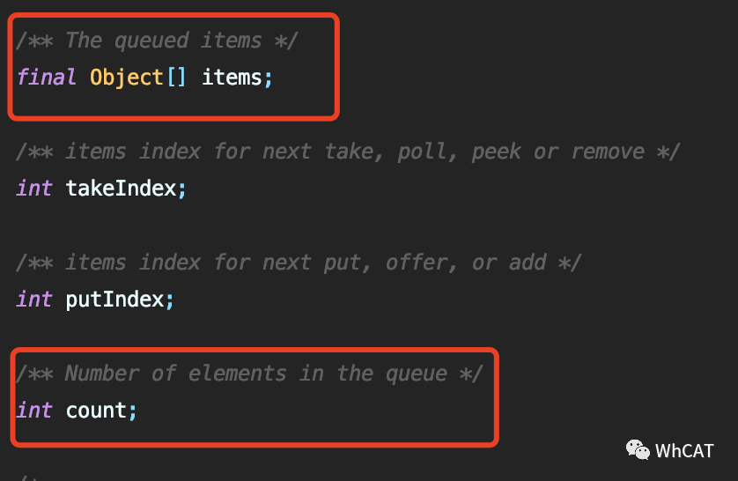This screenshot has height=481, width=738.
Task: Click the 'int' keyword before count
Action: click(x=34, y=411)
